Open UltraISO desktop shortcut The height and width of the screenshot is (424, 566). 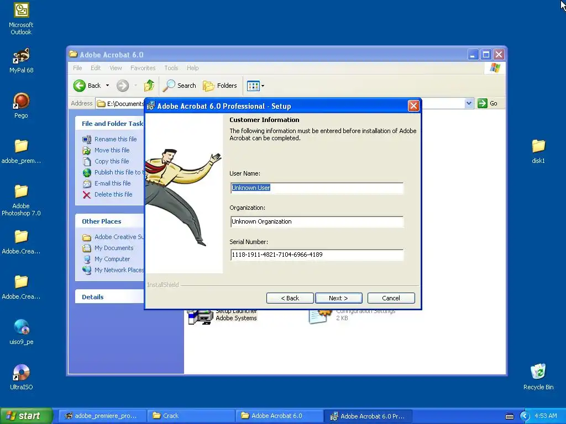click(21, 377)
